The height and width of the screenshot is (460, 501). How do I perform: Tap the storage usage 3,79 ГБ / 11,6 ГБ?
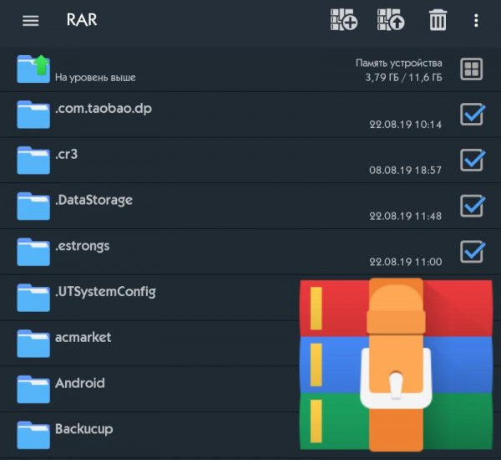pyautogui.click(x=403, y=77)
